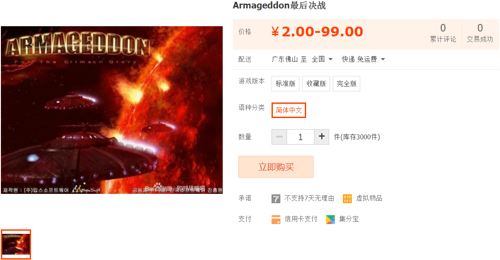Image resolution: width=500 pixels, height=260 pixels.
Task: Select the 完全版 game version
Action: click(346, 83)
